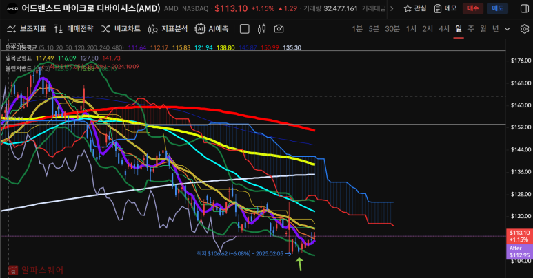The width and height of the screenshot is (533, 278).
Task: Select the 2시 interval
Action: (428, 29)
